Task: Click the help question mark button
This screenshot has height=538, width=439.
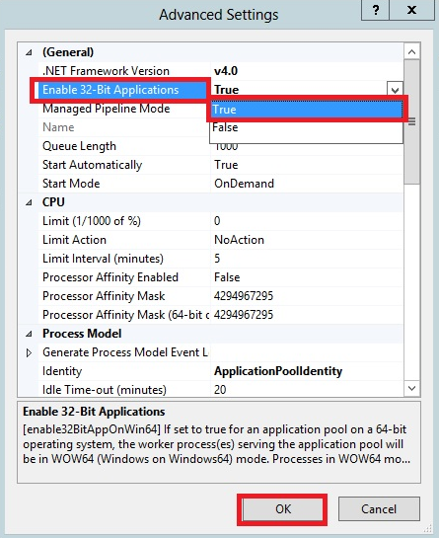Action: pos(375,10)
